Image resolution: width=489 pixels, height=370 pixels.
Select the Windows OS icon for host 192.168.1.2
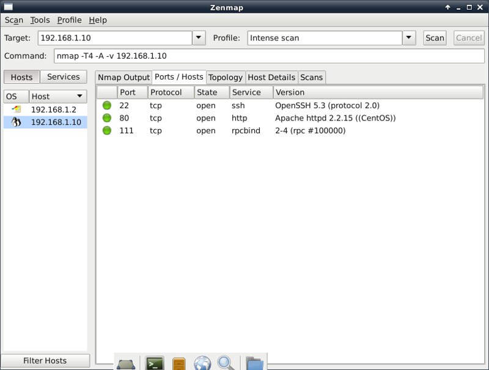coord(17,109)
